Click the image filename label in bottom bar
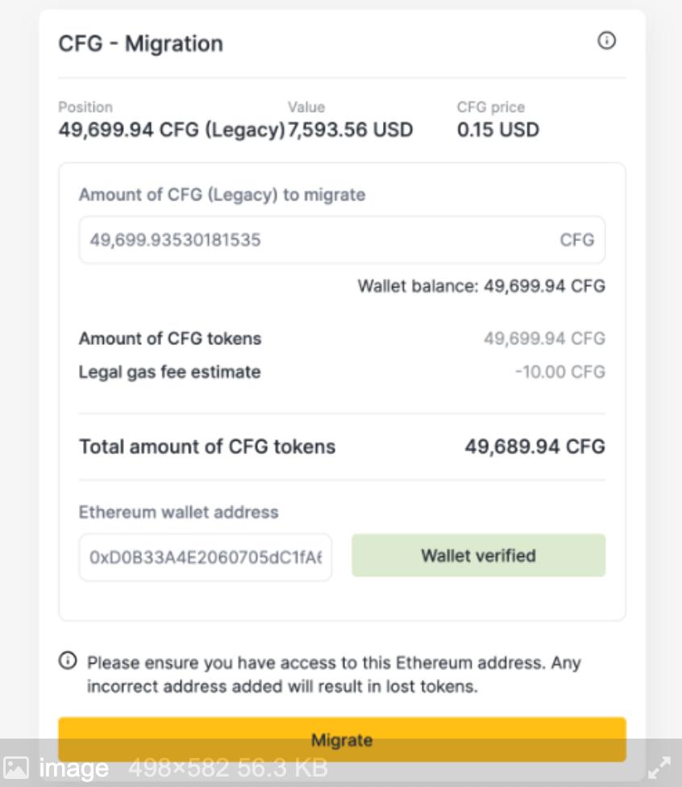The width and height of the screenshot is (682, 787). point(74,768)
